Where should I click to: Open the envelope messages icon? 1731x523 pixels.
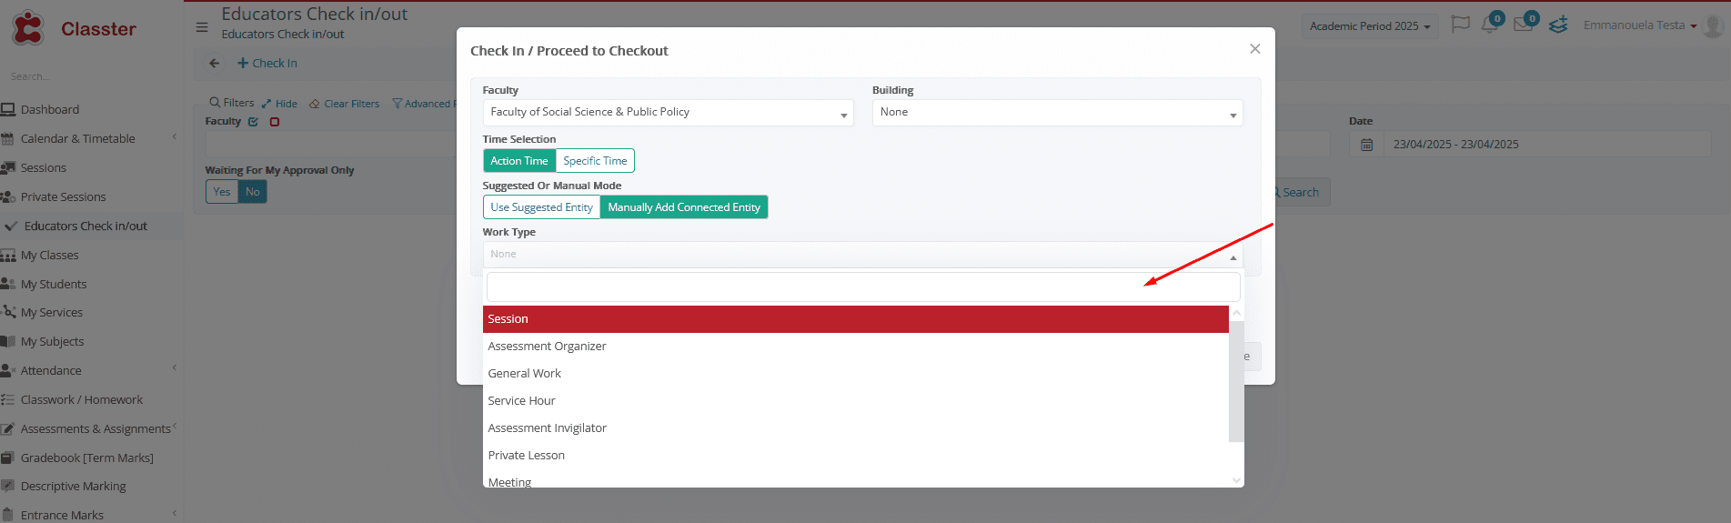(1524, 25)
